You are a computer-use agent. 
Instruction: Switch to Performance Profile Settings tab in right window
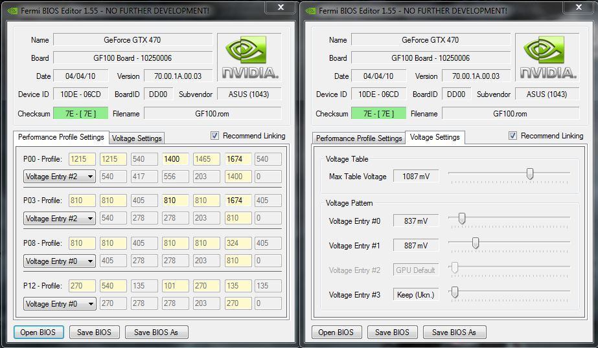(359, 138)
